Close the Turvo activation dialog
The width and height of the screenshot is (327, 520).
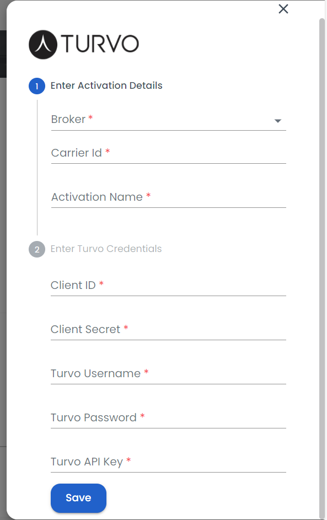[283, 9]
